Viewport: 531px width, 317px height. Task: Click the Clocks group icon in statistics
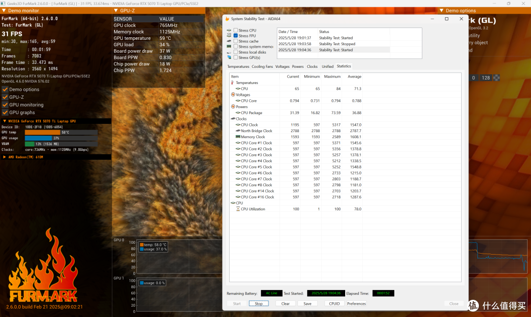233,119
